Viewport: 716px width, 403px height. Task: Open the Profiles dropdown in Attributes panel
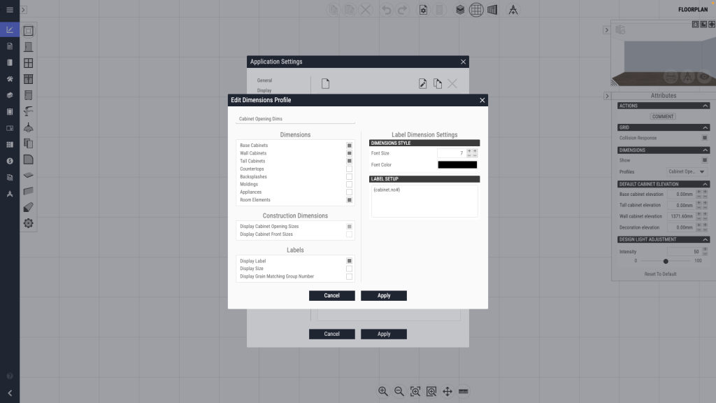(687, 171)
